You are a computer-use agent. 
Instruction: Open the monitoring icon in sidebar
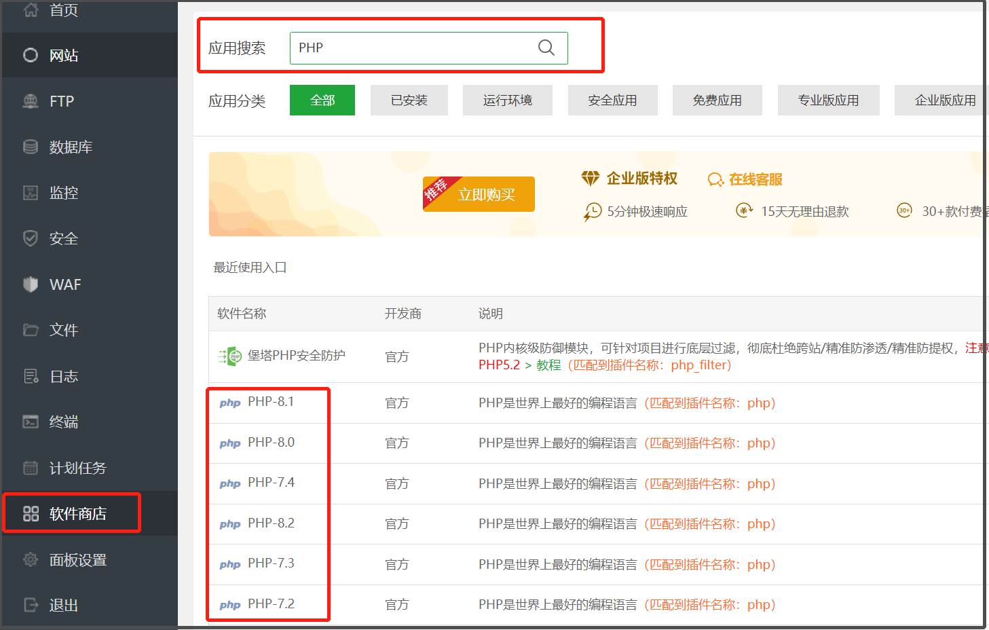31,193
